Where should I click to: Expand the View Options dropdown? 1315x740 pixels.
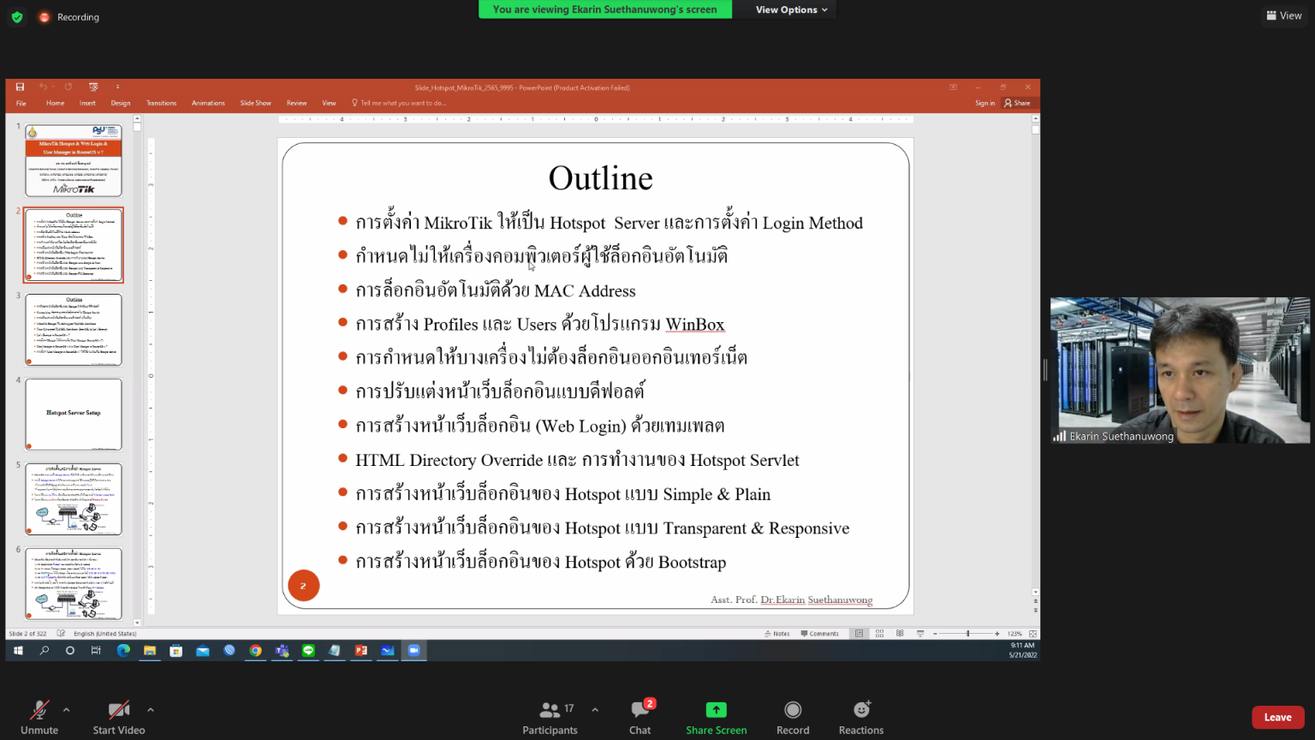(791, 9)
